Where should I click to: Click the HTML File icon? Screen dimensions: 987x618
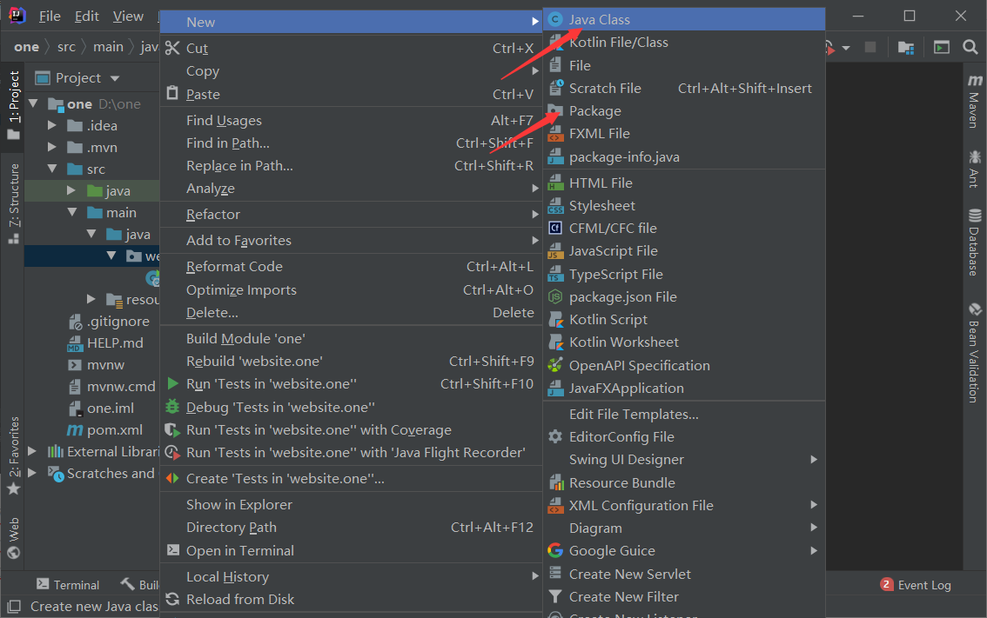tap(555, 183)
